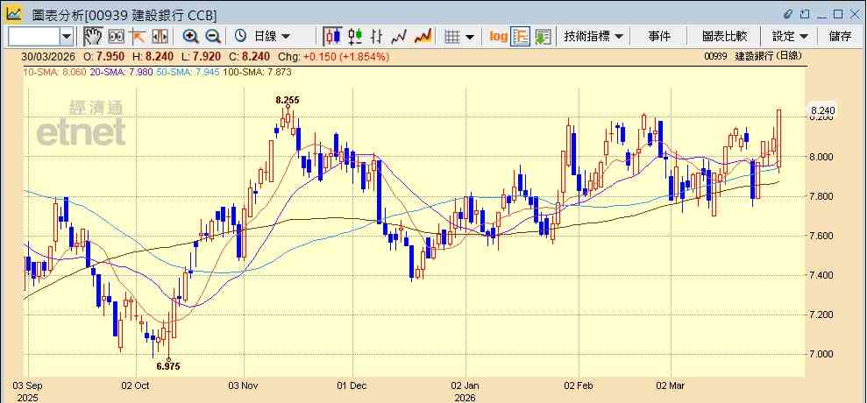The image size is (867, 403).
Task: Click the horizontal split-arrows compress icon
Action: coord(160,37)
